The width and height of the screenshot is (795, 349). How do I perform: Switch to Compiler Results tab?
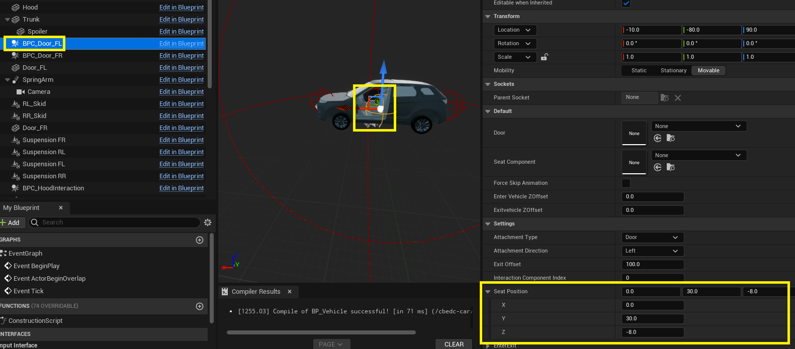click(255, 292)
